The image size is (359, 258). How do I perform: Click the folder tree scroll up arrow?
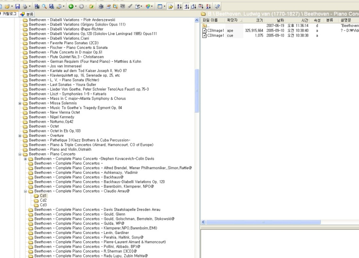(197, 20)
